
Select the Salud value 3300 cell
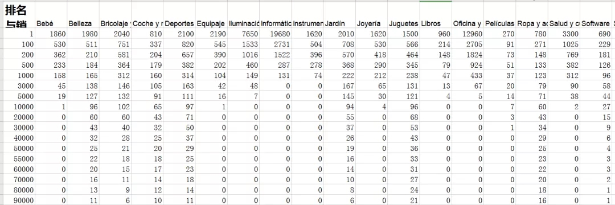(x=564, y=34)
